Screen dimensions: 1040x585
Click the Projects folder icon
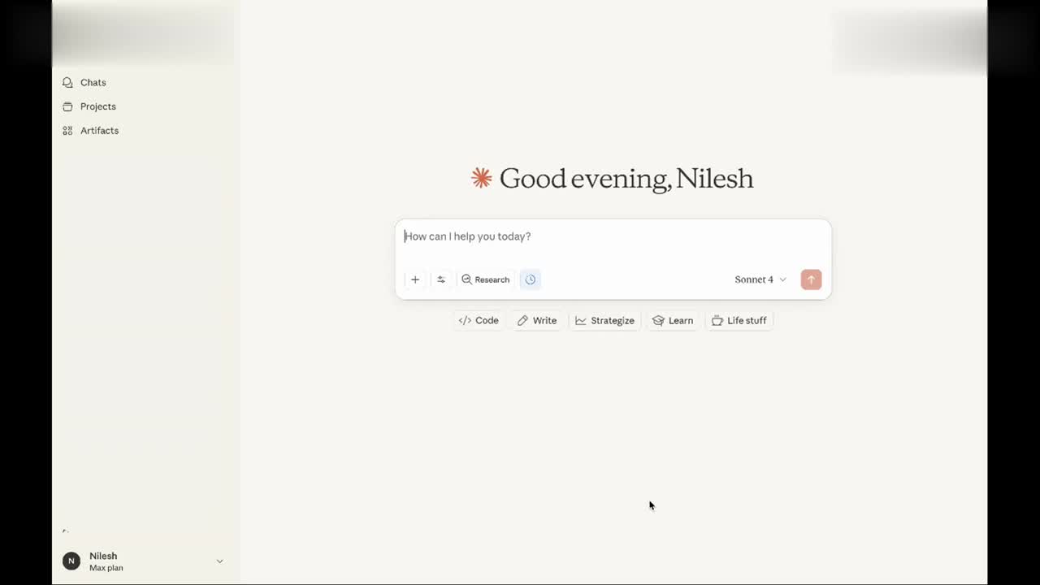click(67, 106)
